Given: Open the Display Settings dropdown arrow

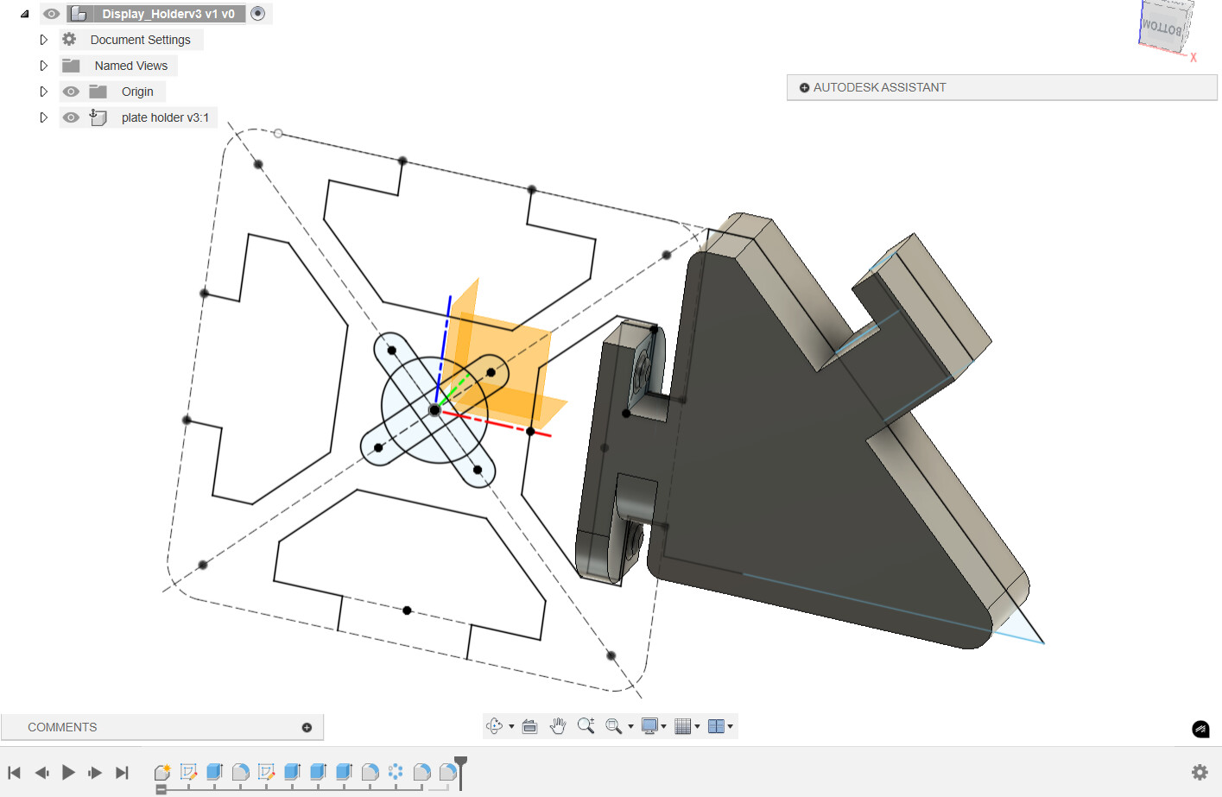Looking at the screenshot, I should click(663, 727).
